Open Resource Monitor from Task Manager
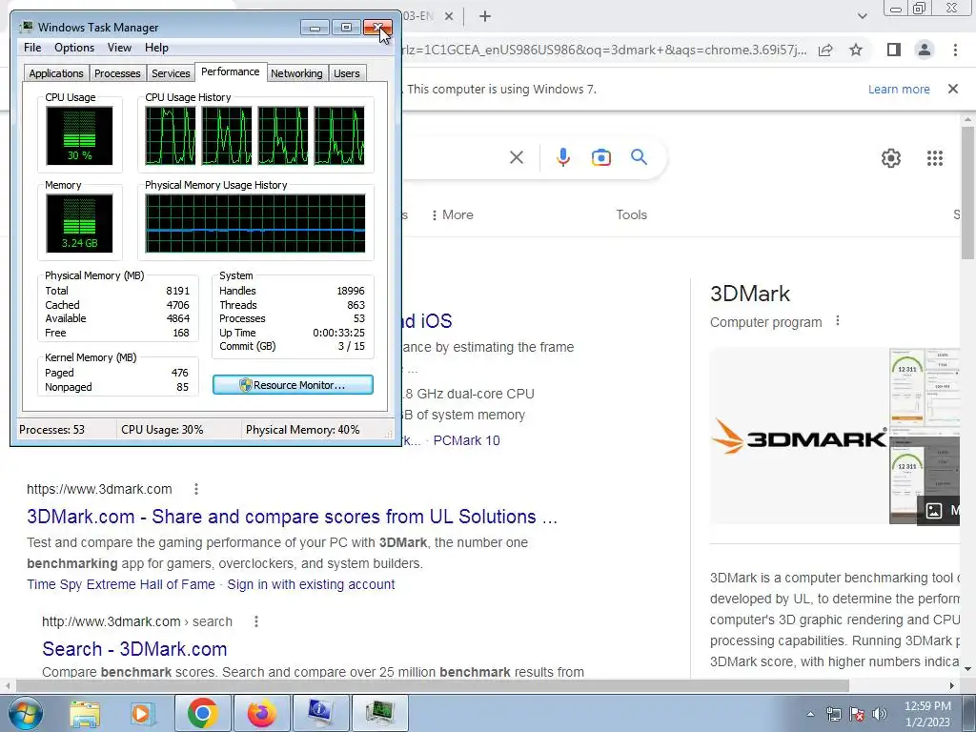The image size is (976, 732). (x=293, y=385)
